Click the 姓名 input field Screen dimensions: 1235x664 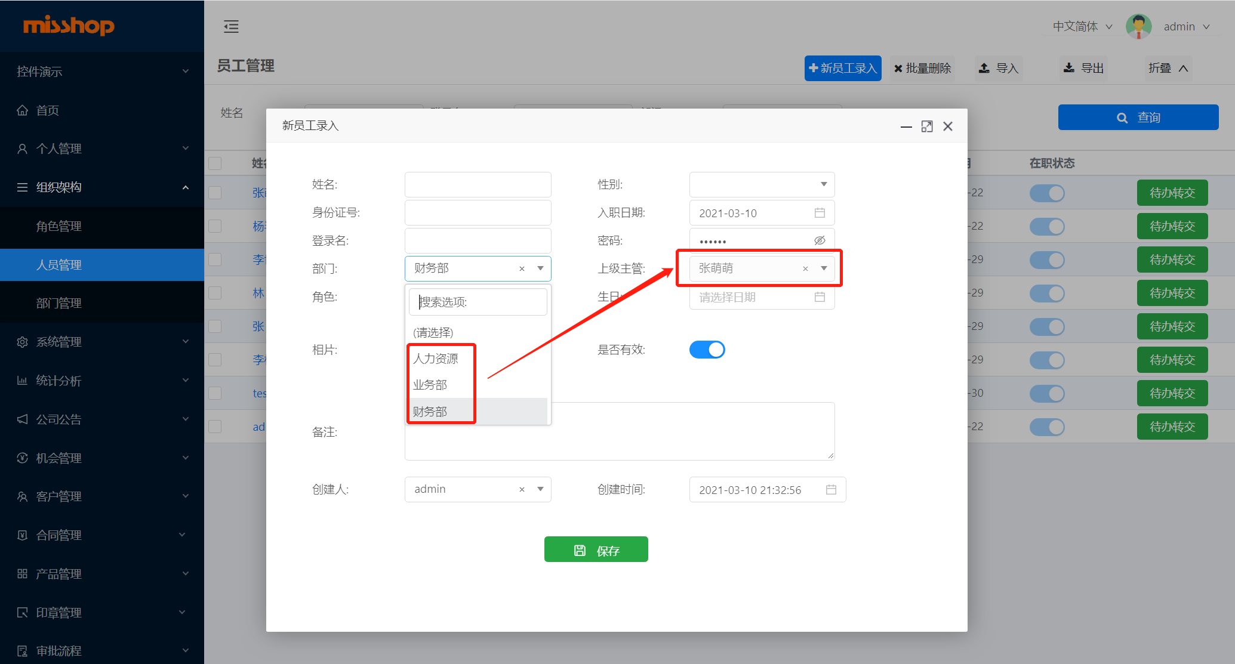tap(478, 184)
